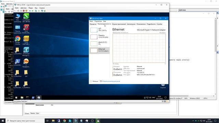Click the orange Save state toolbar button
The width and height of the screenshot is (219, 123).
[x=26, y=11]
